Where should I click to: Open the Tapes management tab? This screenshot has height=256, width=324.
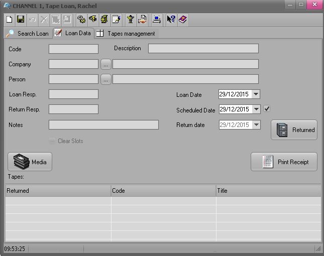point(126,34)
